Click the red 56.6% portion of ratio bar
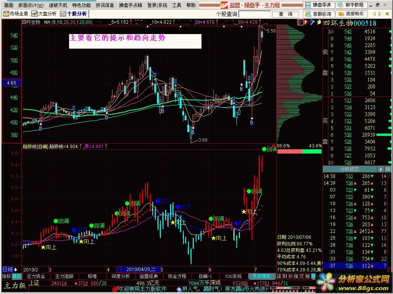 290,151
